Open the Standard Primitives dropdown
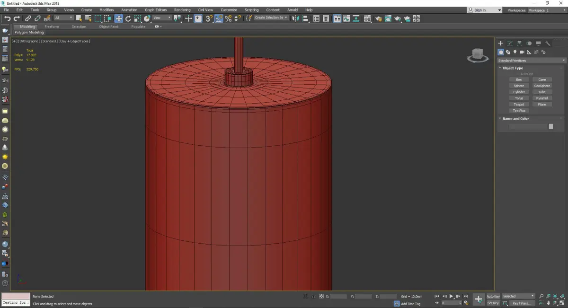Viewport: 568px width, 308px height. coord(531,61)
